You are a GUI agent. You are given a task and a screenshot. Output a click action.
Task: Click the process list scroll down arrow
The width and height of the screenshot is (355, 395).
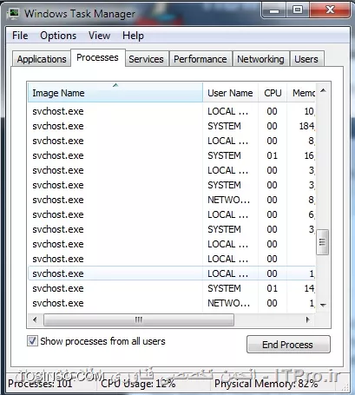click(323, 305)
